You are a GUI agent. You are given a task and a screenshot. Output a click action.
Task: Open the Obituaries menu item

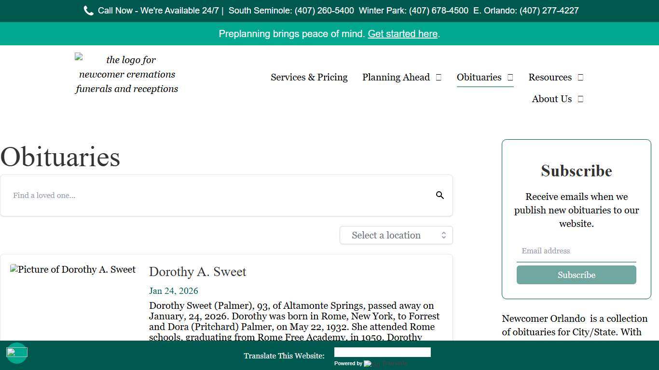[x=479, y=78]
